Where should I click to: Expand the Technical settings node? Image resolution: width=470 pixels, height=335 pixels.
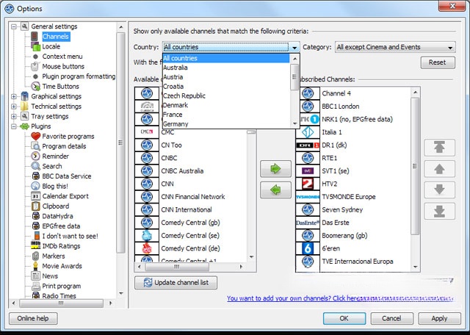tap(14, 107)
